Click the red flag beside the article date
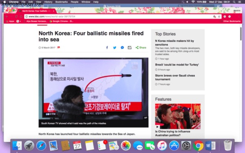245x153 pixels. [x=58, y=47]
